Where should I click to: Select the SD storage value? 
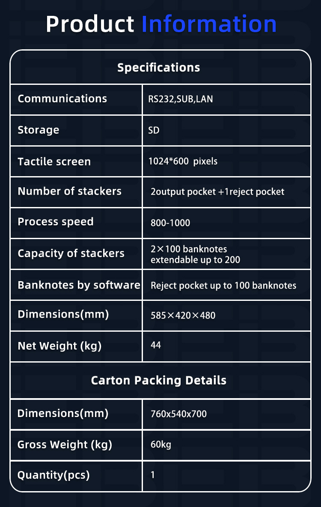click(x=154, y=130)
